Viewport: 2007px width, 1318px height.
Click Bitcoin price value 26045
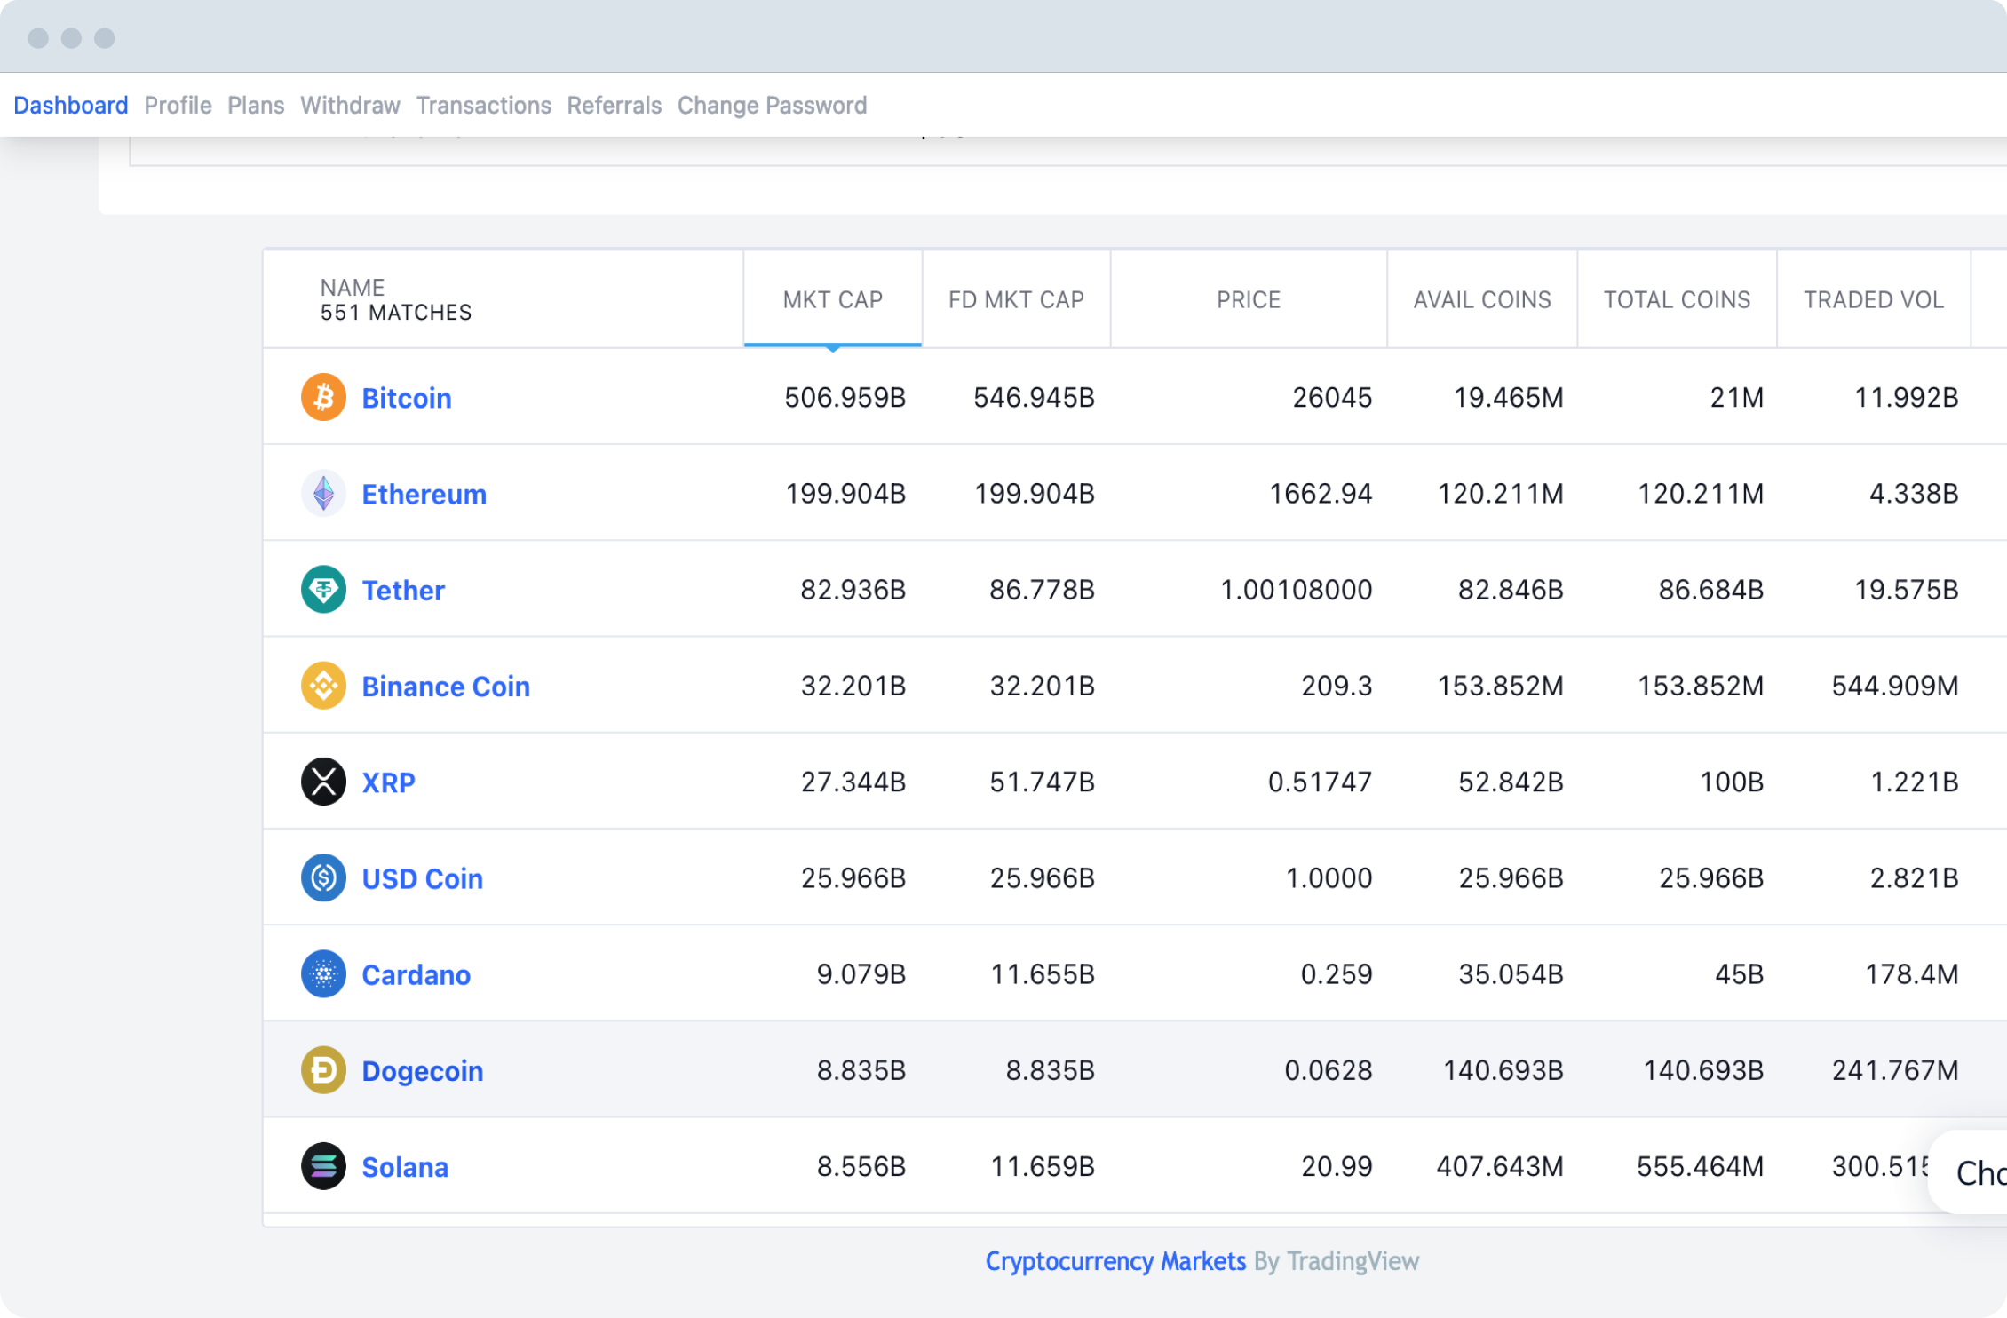click(x=1332, y=397)
